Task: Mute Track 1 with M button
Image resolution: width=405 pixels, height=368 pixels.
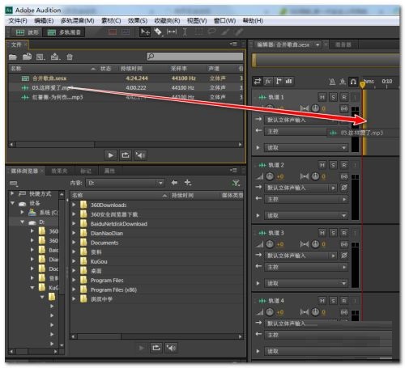Action: coord(322,97)
